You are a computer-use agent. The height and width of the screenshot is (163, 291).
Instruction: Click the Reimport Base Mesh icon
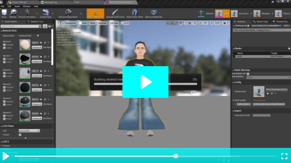click(x=68, y=13)
